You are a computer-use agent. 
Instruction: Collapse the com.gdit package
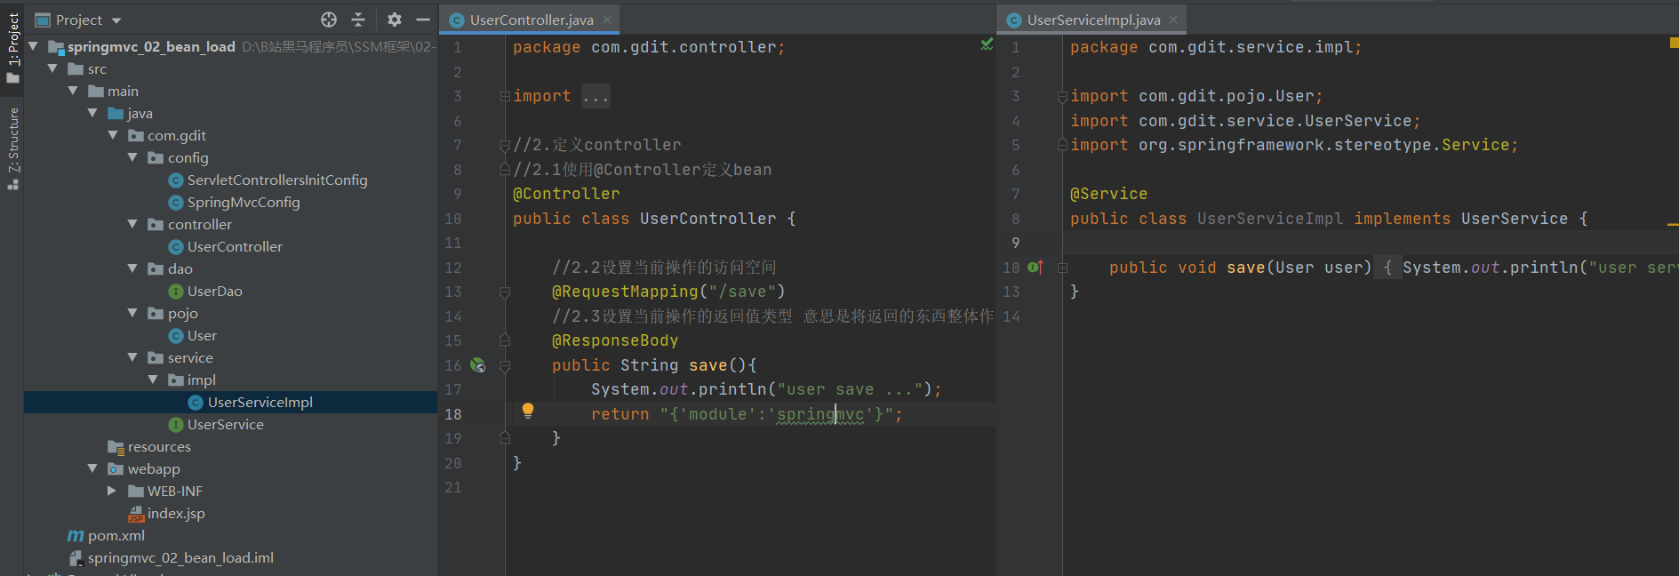pos(113,135)
